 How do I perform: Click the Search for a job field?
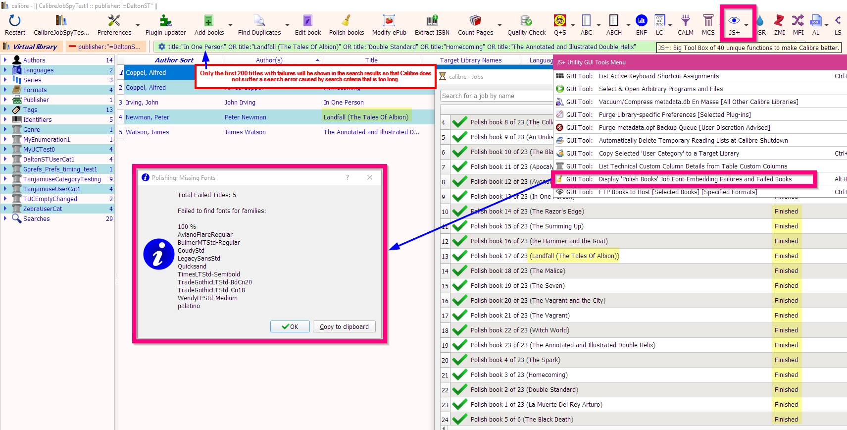(x=496, y=96)
